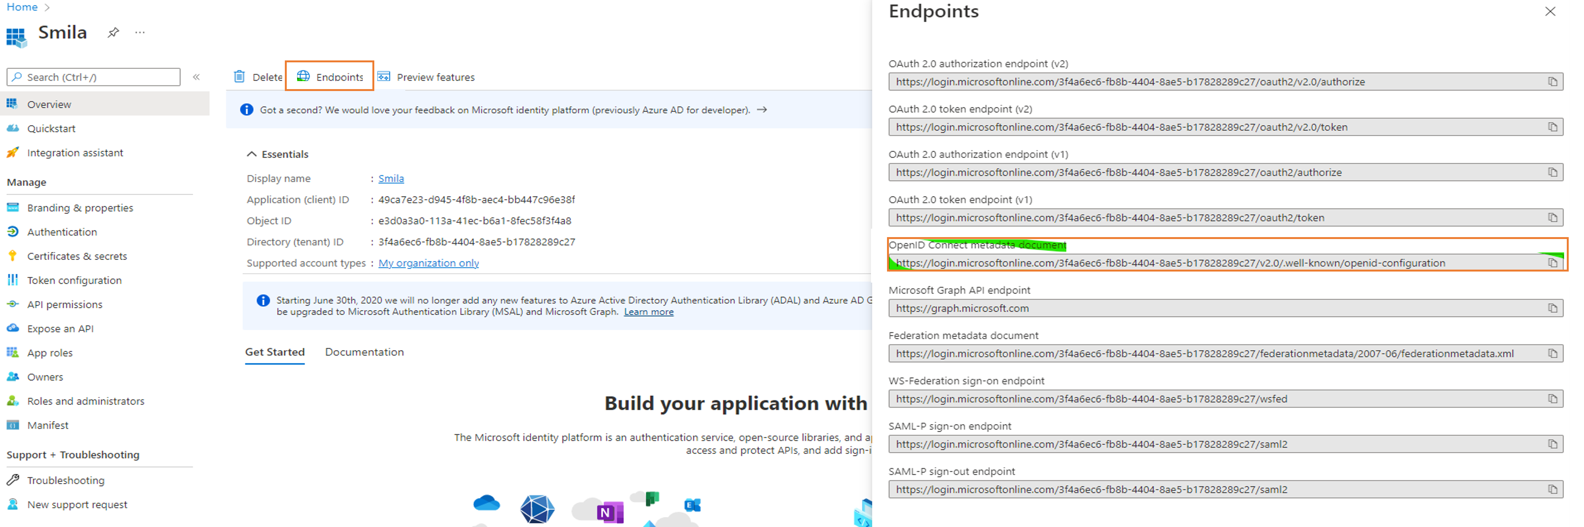Click the Delete trash icon

tap(239, 77)
